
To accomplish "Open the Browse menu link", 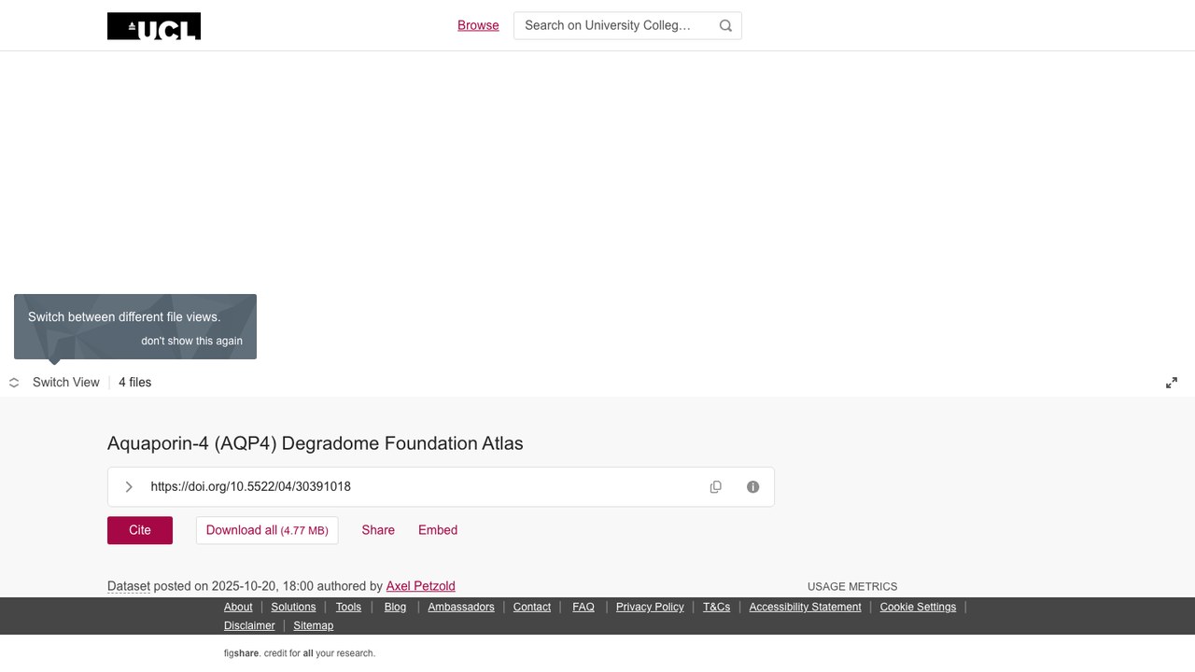I will (478, 25).
